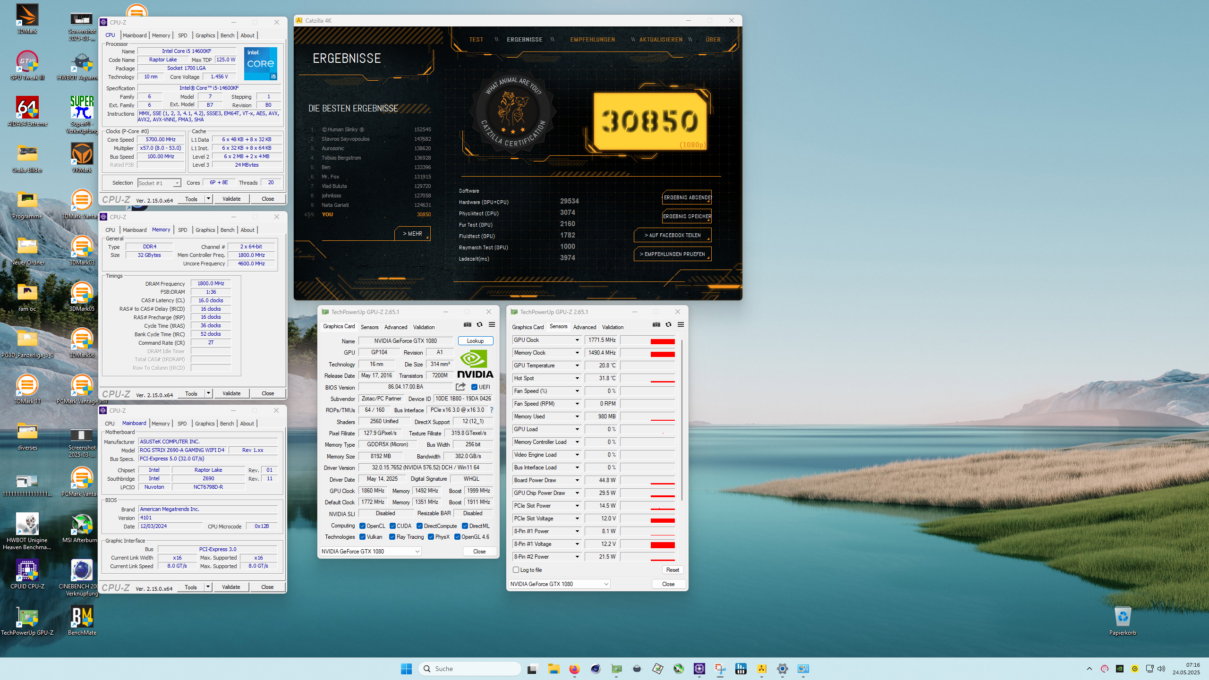Click the Bus Interface question mark in GPU-Z
This screenshot has width=1209, height=680.
tap(492, 410)
